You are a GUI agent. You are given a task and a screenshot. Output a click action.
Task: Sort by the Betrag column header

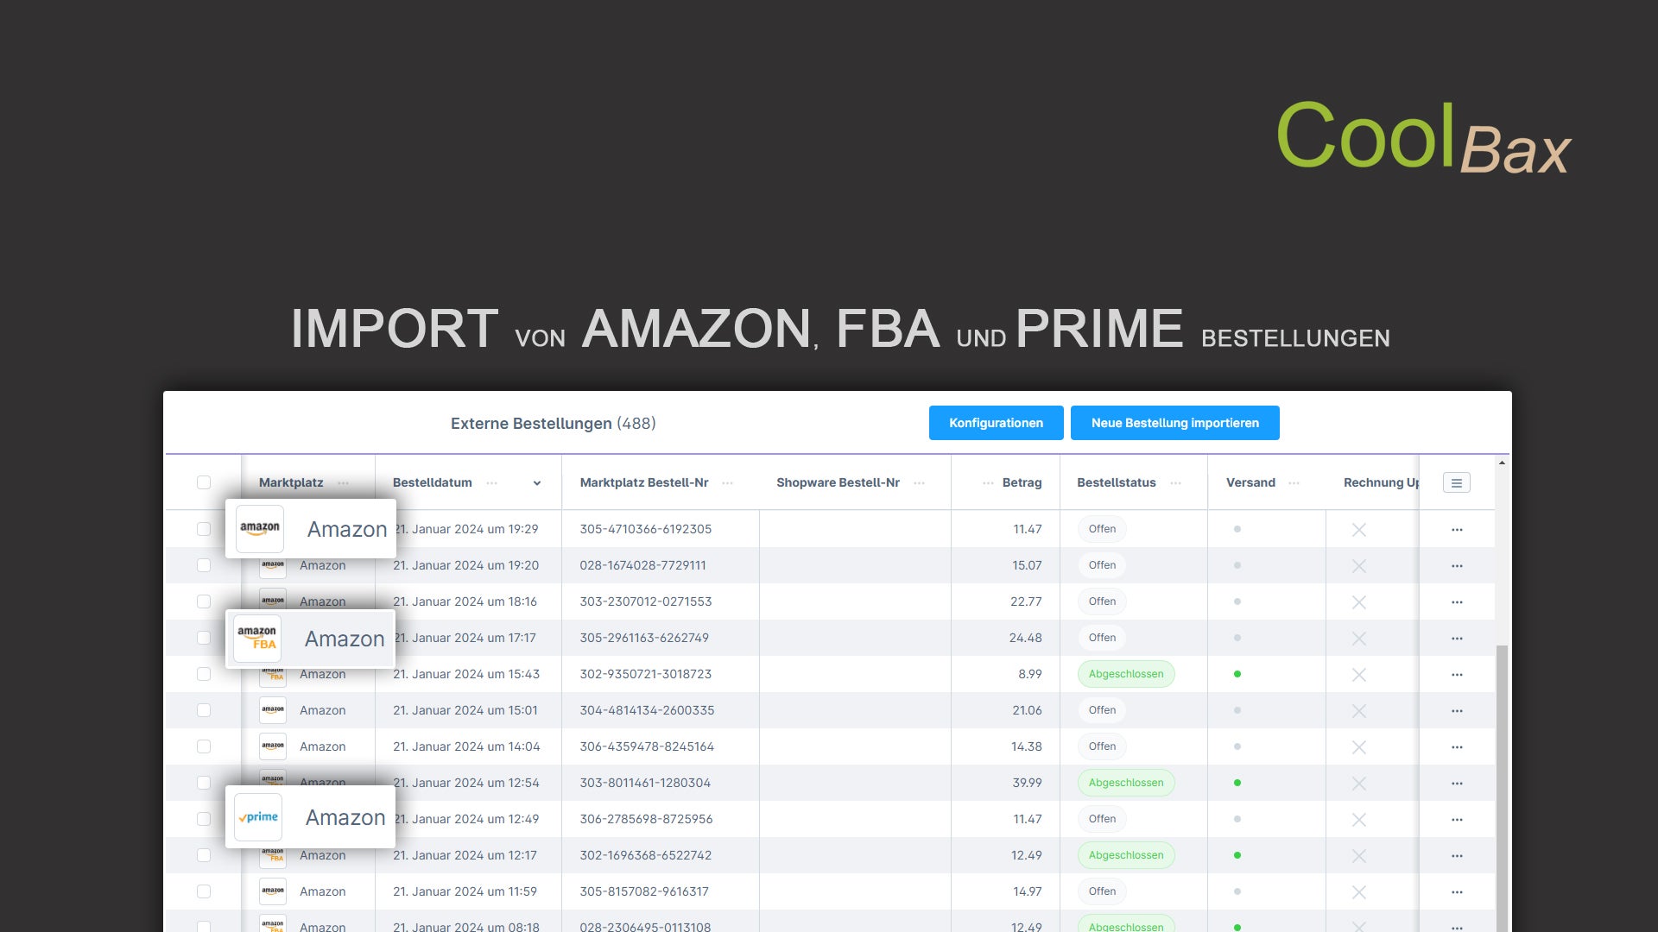(x=1022, y=482)
